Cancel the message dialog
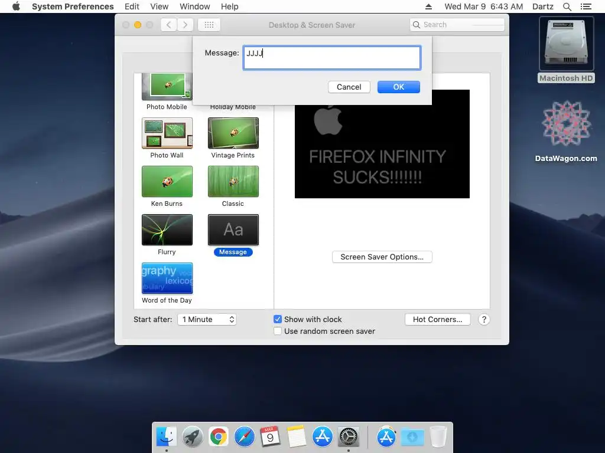The height and width of the screenshot is (453, 605). [349, 87]
